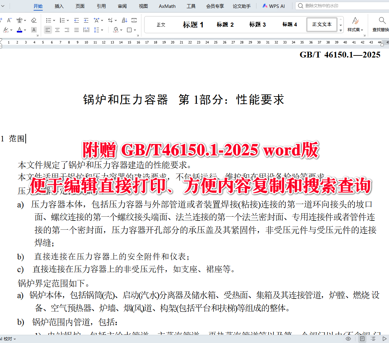The width and height of the screenshot is (389, 343).
Task: Apply paragraph shading fill
Action: [116, 30]
